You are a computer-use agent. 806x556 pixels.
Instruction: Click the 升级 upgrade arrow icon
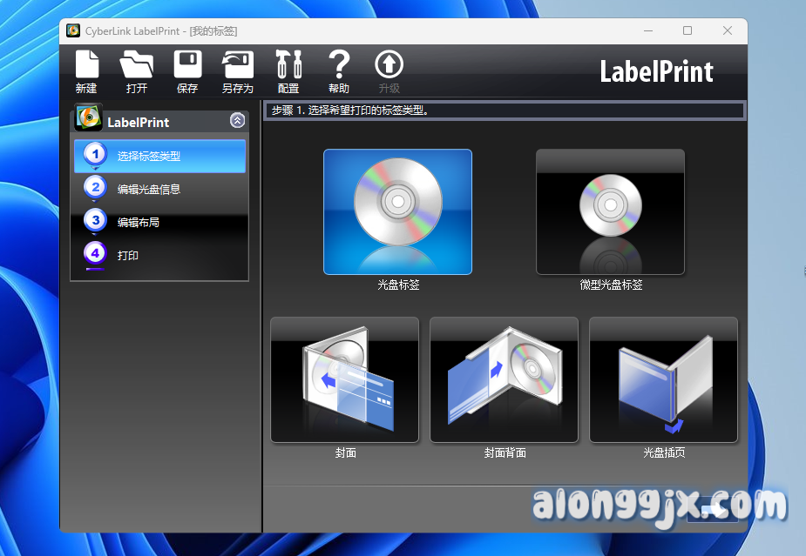pos(389,66)
